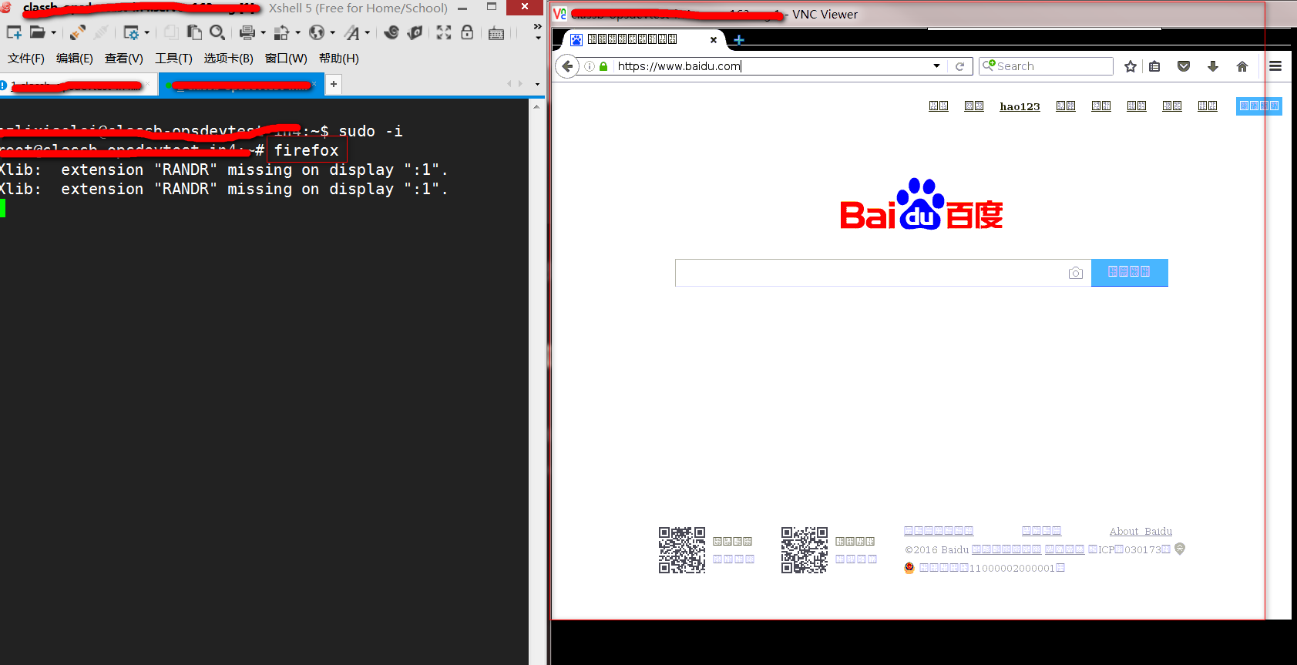Click the file transfer icon in Xshell toolbar

[x=282, y=32]
